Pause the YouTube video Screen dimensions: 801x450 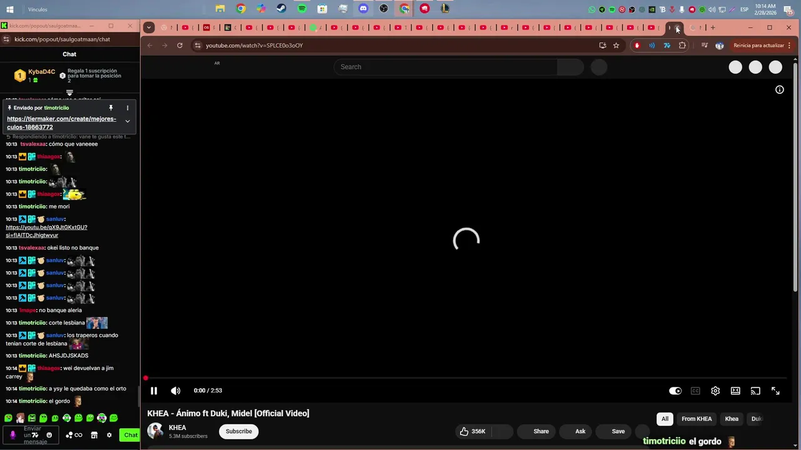pyautogui.click(x=153, y=391)
